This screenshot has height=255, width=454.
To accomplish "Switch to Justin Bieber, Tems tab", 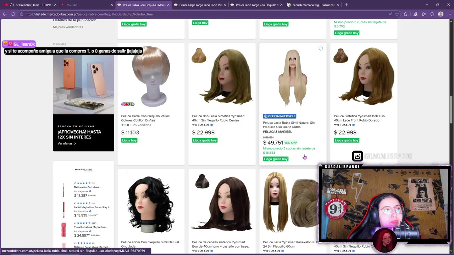I will (29, 5).
